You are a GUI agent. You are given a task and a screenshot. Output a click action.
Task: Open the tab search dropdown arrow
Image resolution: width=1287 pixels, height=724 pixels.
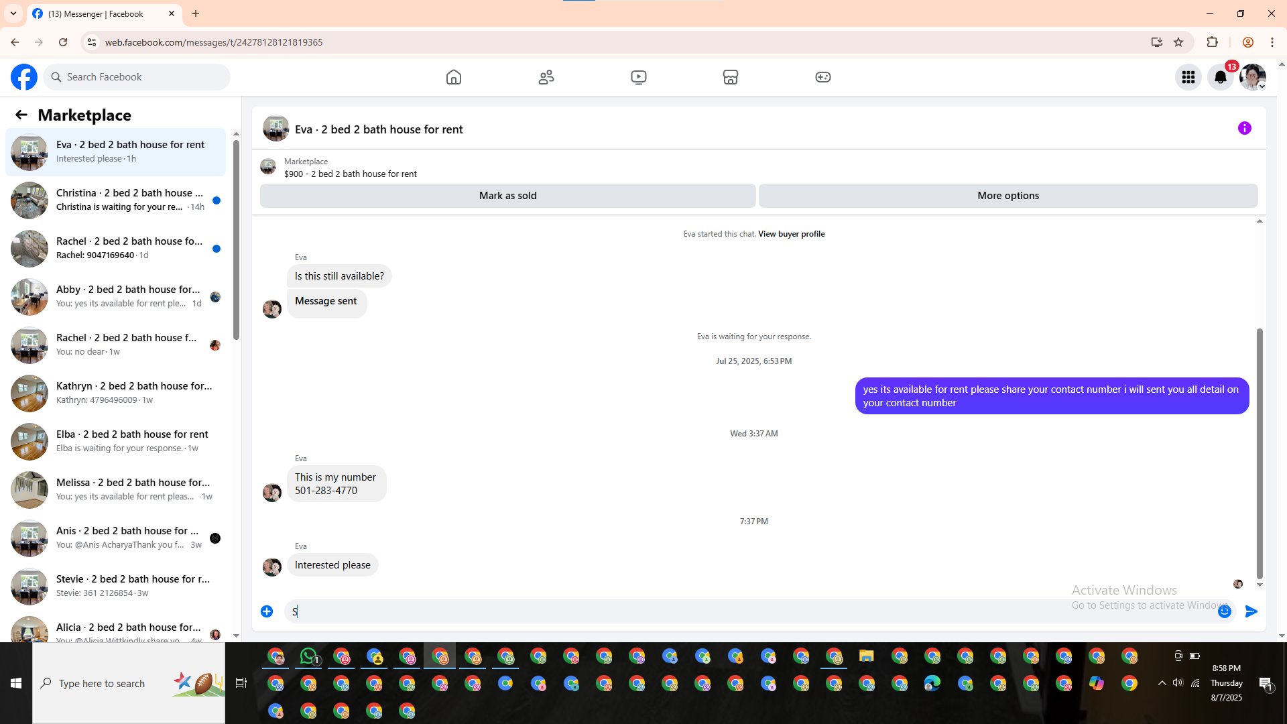point(13,13)
